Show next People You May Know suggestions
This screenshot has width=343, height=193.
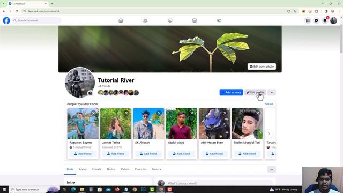coord(269,133)
